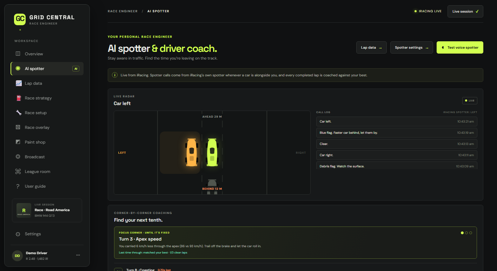Click the 'Car left' radar heading
The width and height of the screenshot is (497, 271).
point(122,103)
